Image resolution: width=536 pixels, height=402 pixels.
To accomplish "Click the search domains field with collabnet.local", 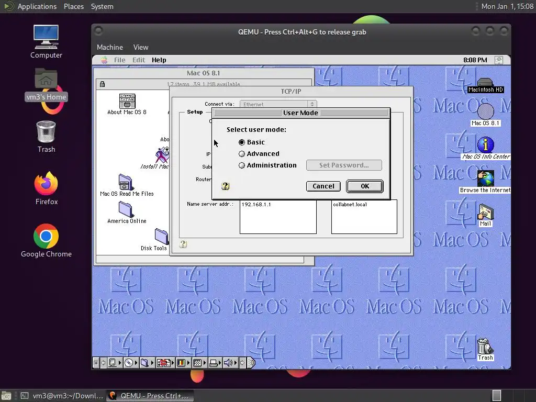I will pos(364,217).
